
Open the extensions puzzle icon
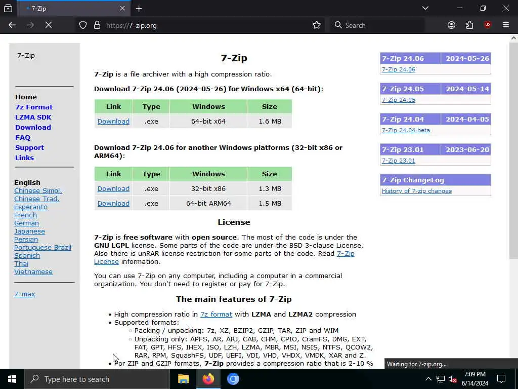[x=469, y=25]
